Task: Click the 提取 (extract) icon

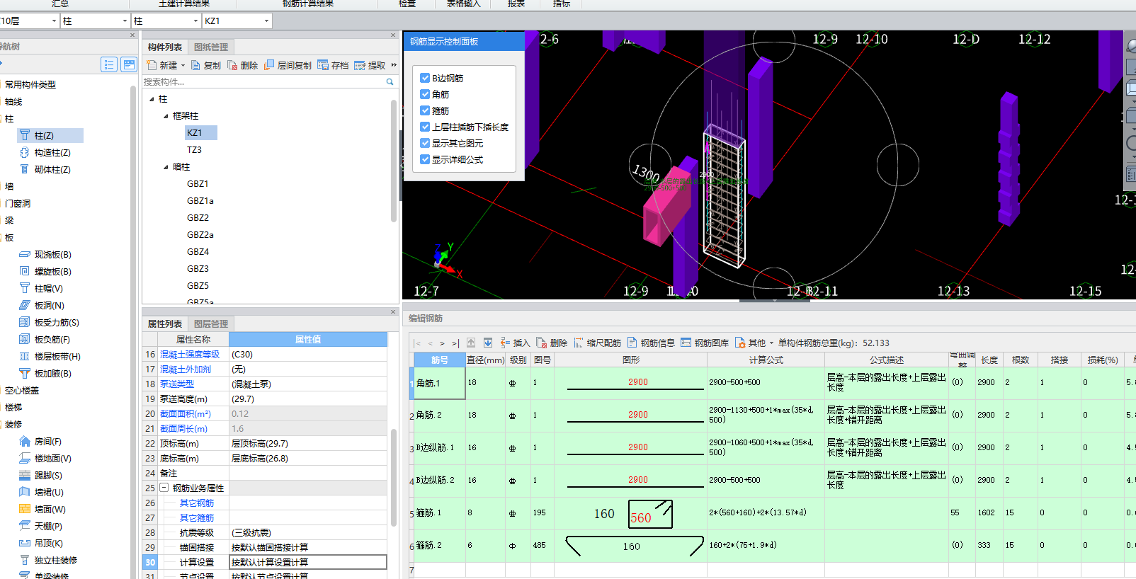Action: (x=360, y=65)
